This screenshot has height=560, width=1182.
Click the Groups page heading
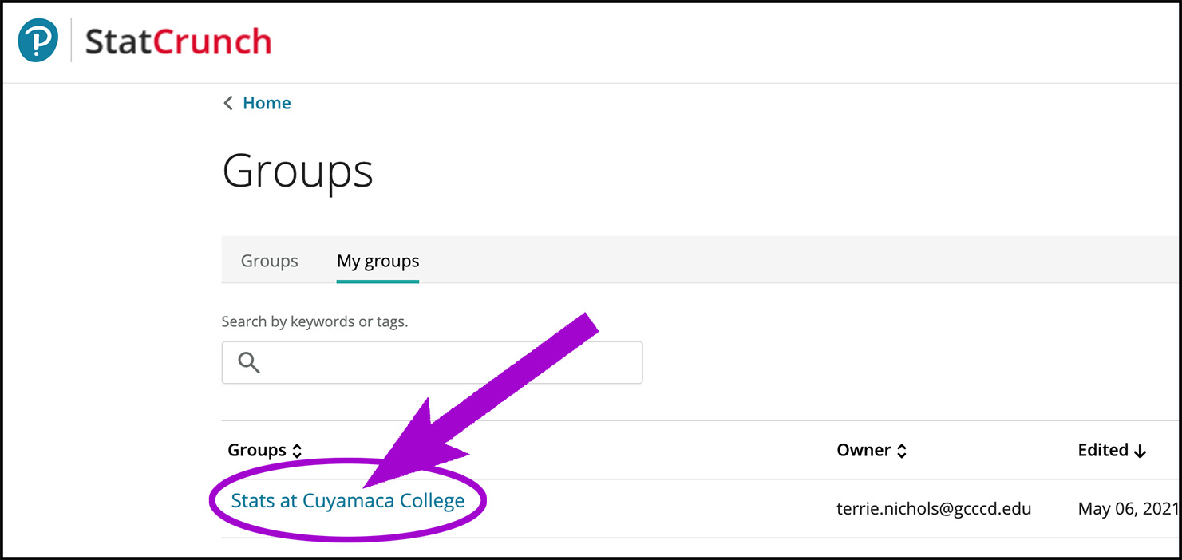[x=298, y=170]
